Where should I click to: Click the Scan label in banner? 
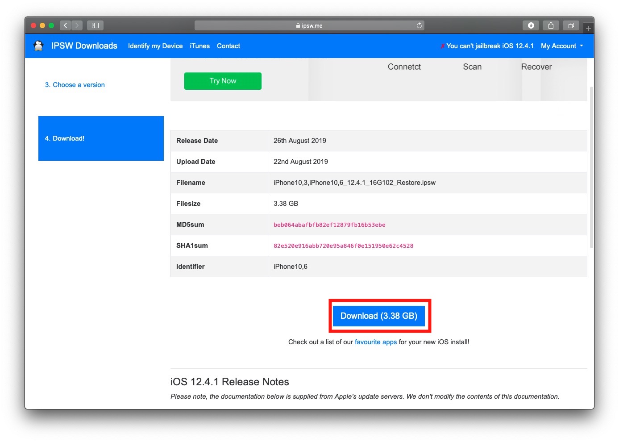(472, 67)
